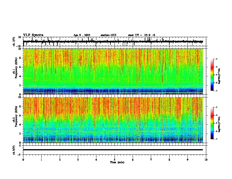
Task: Click the flat black ch.3 trace line
Action: pos(113,150)
